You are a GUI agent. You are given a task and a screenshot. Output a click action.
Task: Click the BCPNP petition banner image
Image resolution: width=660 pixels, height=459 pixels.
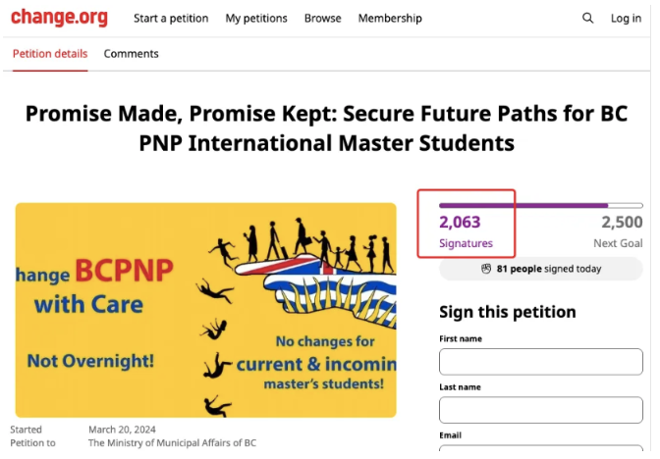(206, 310)
